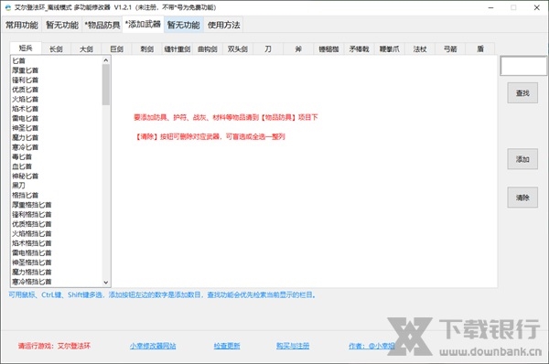Minimize the 修改器 window
Screen dimensions: 549x364
(490, 7)
